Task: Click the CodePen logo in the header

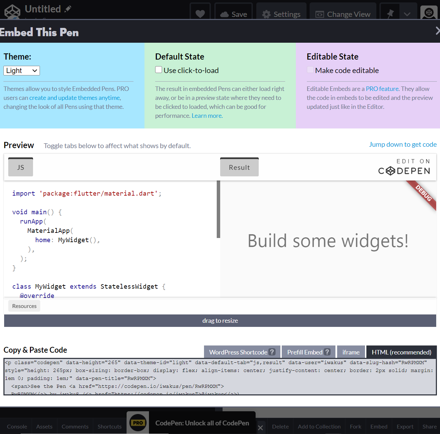Action: (x=12, y=12)
